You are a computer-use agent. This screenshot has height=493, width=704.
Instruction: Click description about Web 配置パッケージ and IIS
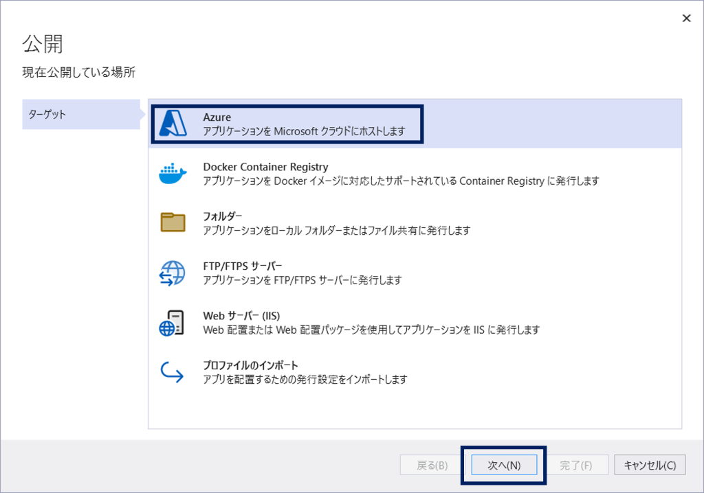[x=371, y=330]
